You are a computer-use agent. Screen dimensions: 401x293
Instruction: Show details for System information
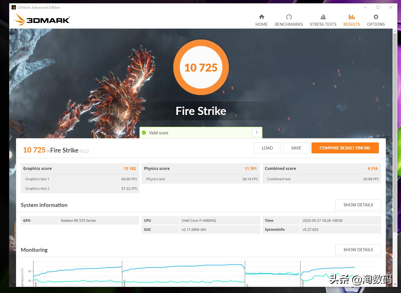pos(358,205)
